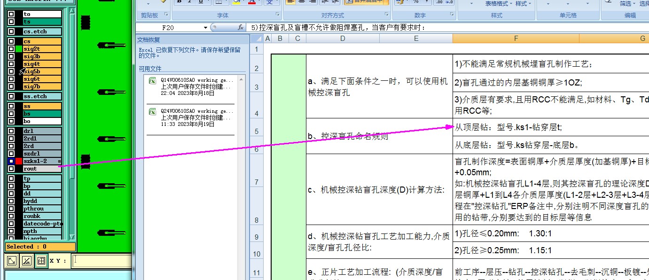Image resolution: width=649 pixels, height=280 pixels.
Task: Select layer 2rd1 in the layer list
Action: 42,139
